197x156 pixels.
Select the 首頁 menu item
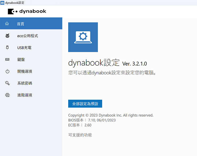pyautogui.click(x=31, y=23)
